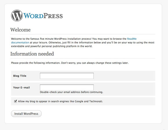The image size is (168, 130).
Task: Click the Blog Title label
Action: point(20,76)
